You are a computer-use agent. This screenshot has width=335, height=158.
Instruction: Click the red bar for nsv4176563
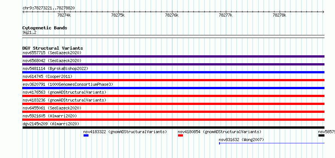click(x=173, y=96)
